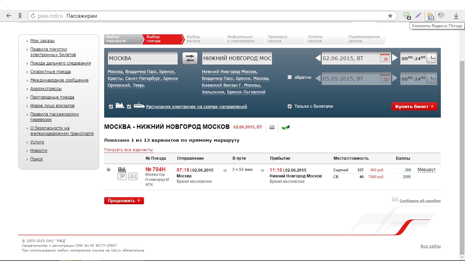The height and width of the screenshot is (261, 465).
Task: Open Yandex weather extension icon
Action: [430, 16]
